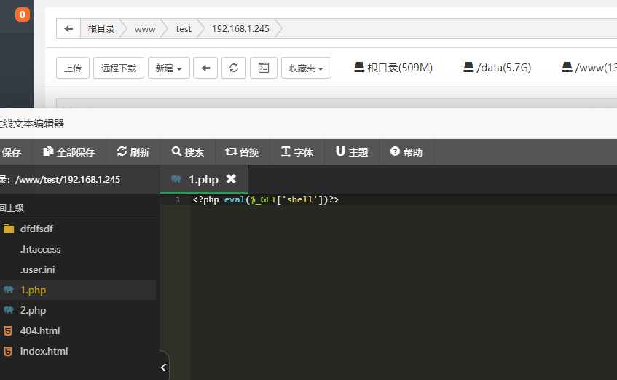Collapse the sidebar with the left chevron
The image size is (617, 380).
(164, 368)
